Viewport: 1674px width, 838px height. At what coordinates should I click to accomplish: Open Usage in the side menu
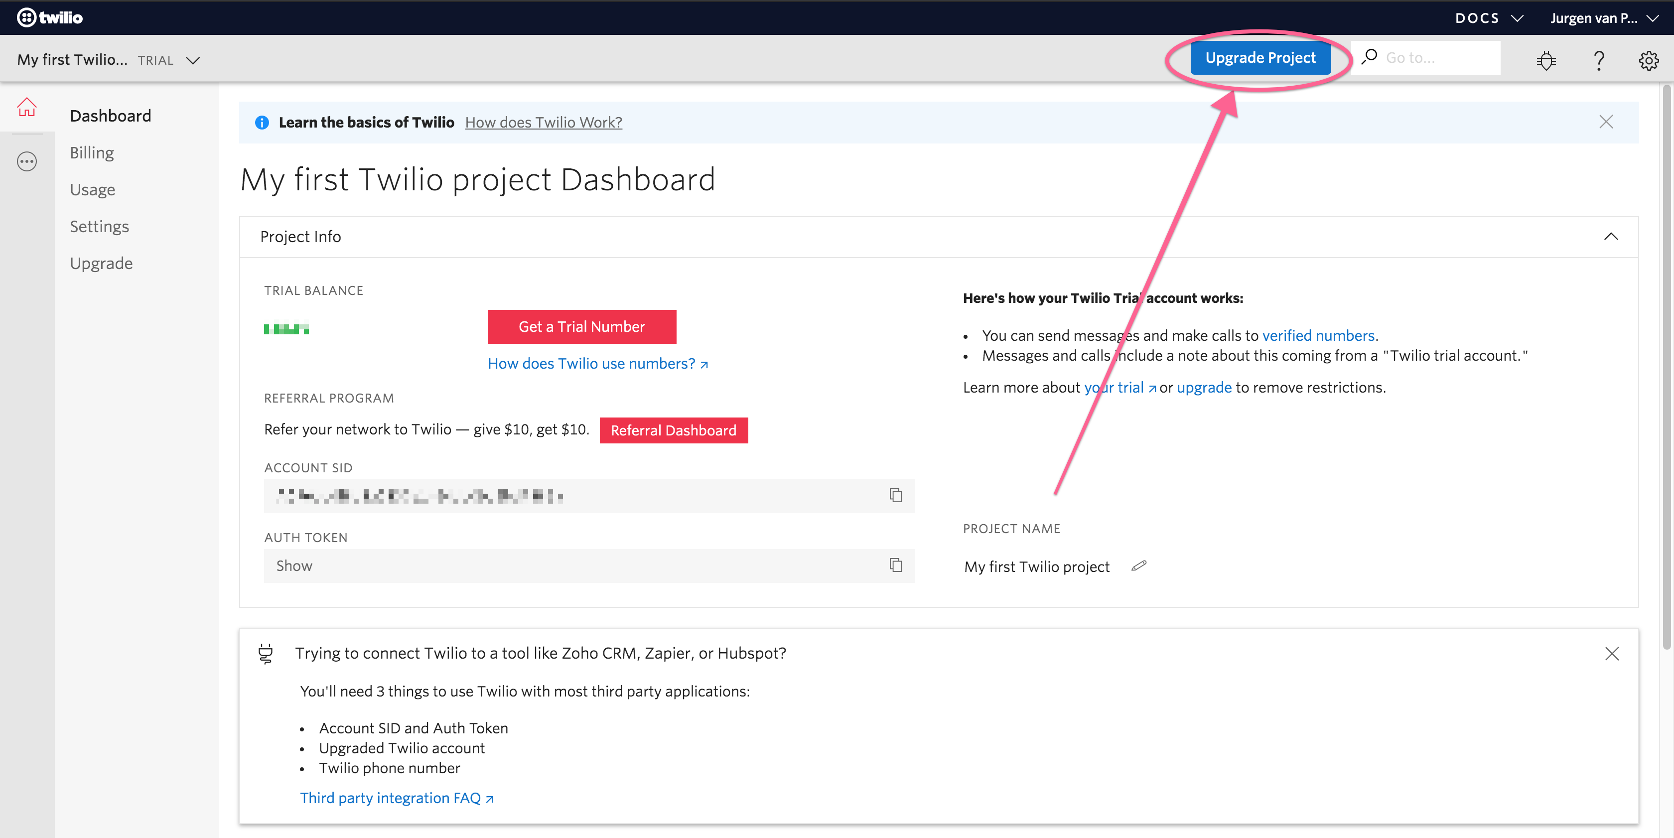coord(92,190)
